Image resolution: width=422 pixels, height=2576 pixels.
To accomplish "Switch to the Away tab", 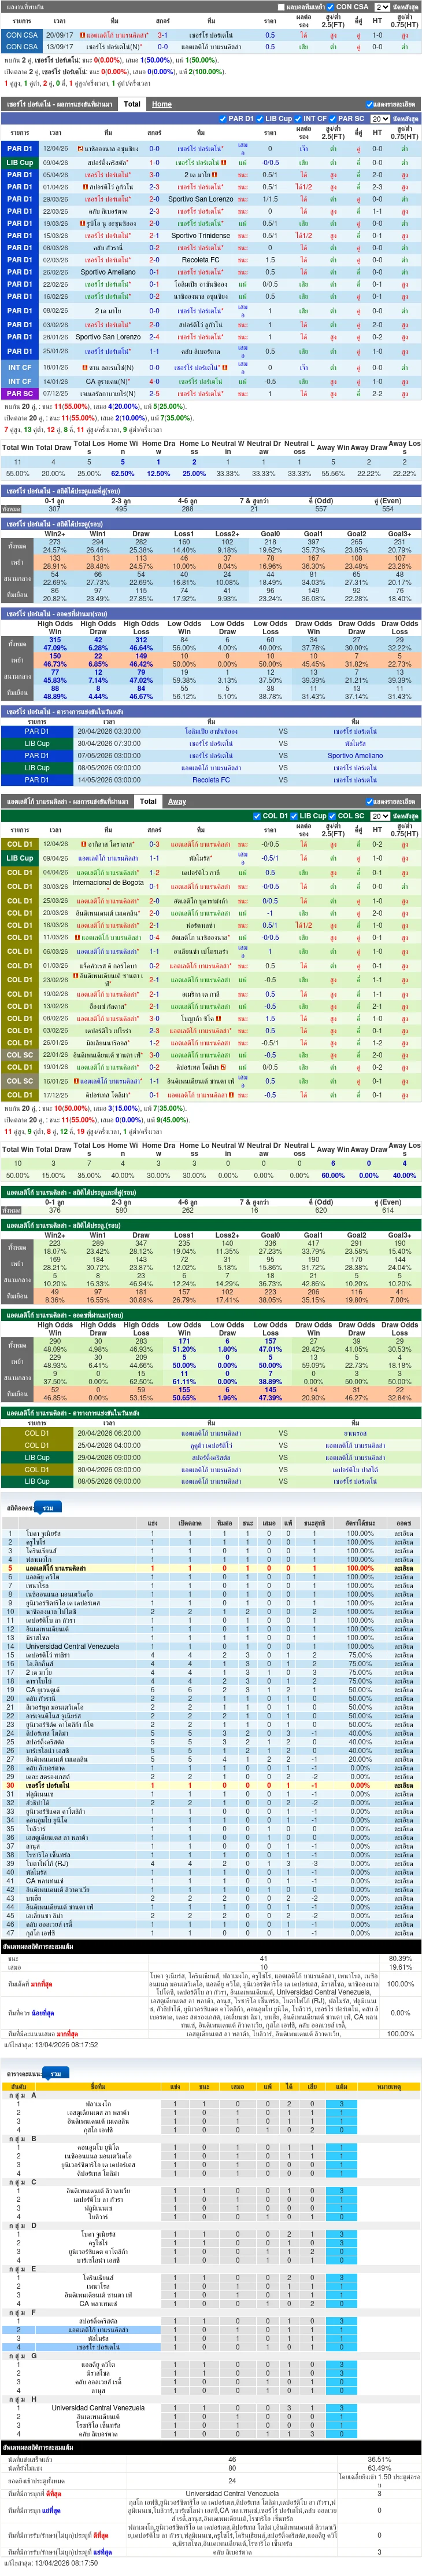I will 176,801.
